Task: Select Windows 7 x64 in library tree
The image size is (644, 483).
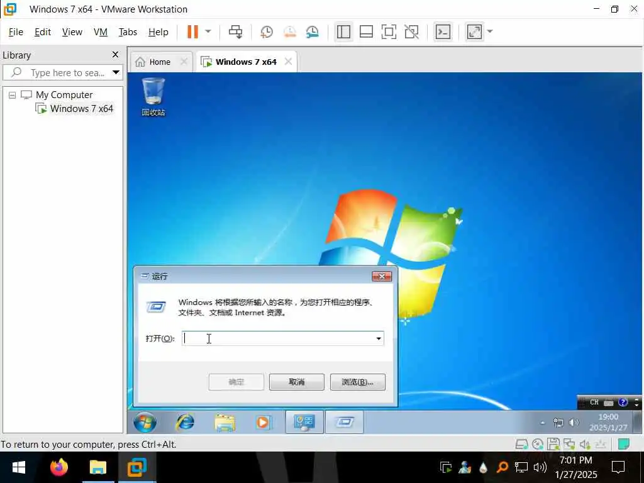Action: (81, 109)
